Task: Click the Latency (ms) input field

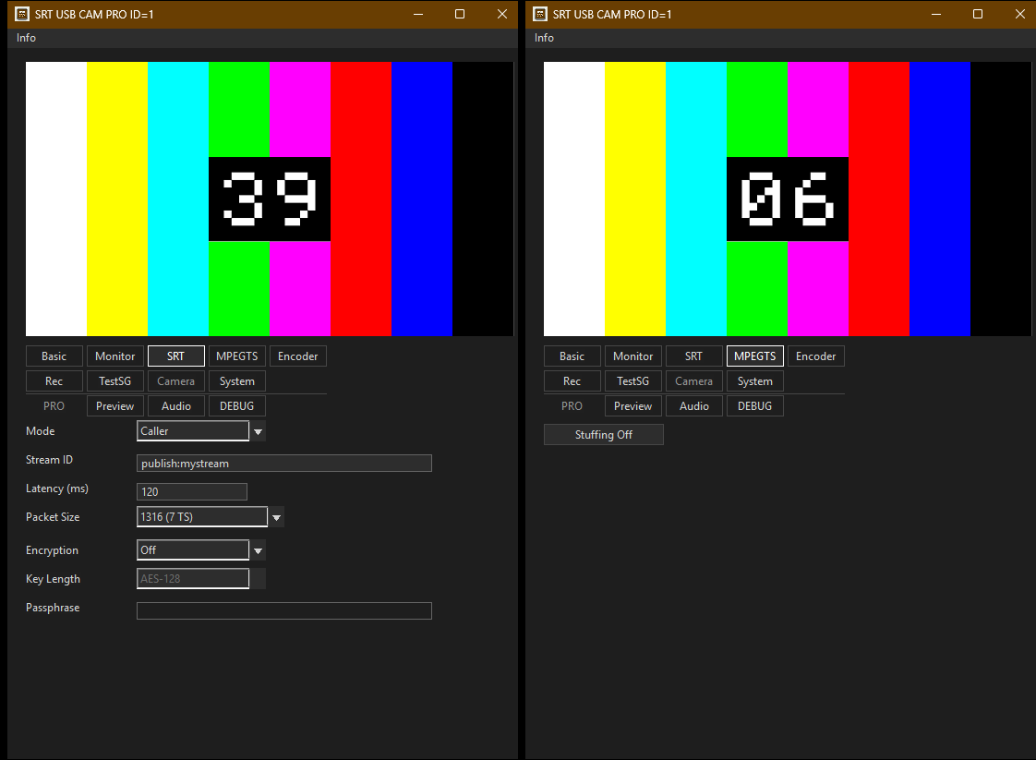Action: click(192, 491)
